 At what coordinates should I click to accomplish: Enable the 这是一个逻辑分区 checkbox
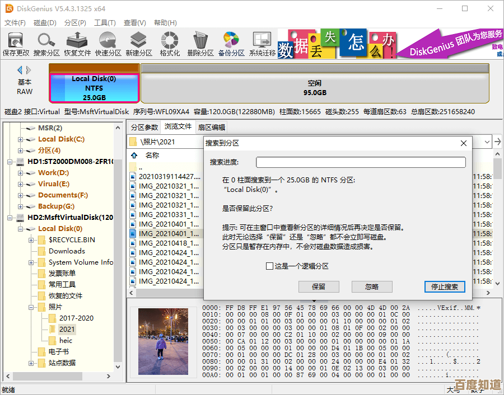[270, 266]
